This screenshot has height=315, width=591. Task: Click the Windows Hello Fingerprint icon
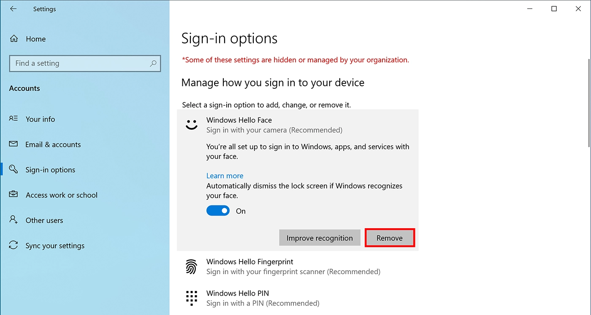tap(192, 267)
